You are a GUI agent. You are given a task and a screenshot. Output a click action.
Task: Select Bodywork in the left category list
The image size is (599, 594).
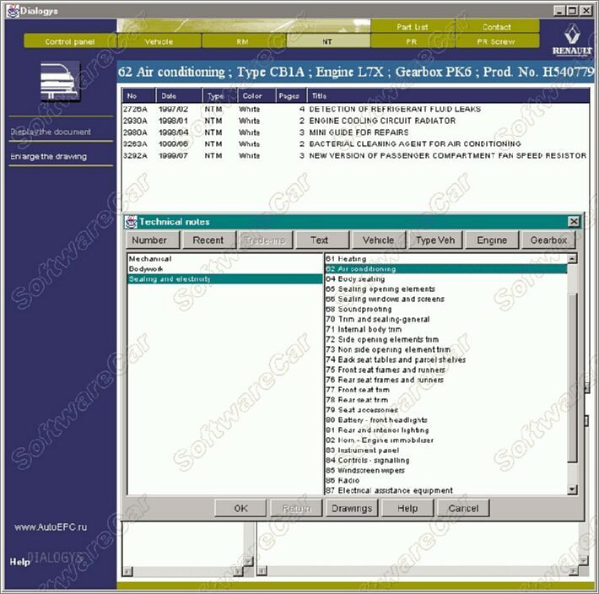[146, 268]
